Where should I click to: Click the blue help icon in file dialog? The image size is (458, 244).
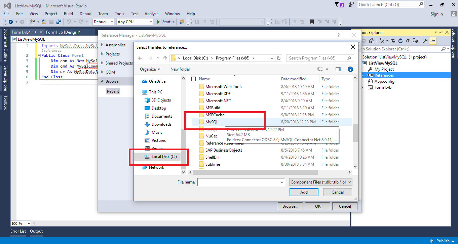tap(350, 69)
